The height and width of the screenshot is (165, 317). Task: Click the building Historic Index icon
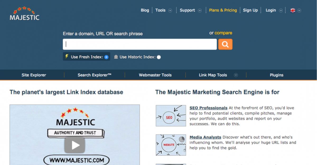116,57
